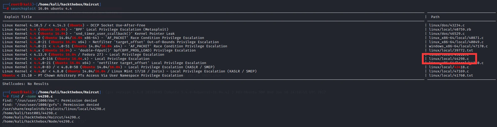Select the linux/dos/43234.c path entry
497x127 pixels.
pyautogui.click(x=447, y=25)
